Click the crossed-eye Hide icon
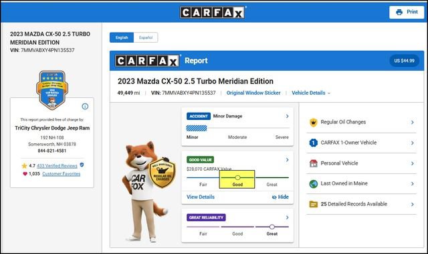This screenshot has width=428, height=254. 274,197
